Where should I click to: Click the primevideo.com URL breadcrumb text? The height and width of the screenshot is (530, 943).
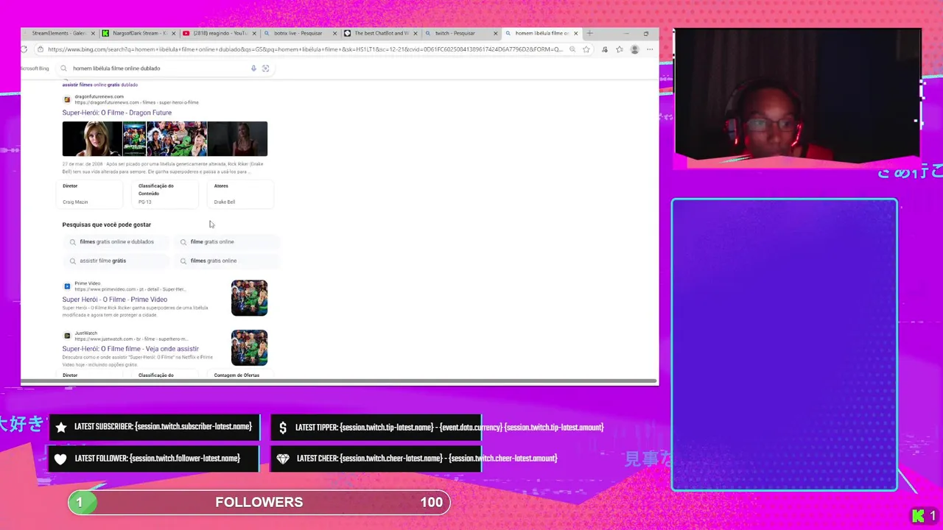(x=130, y=289)
